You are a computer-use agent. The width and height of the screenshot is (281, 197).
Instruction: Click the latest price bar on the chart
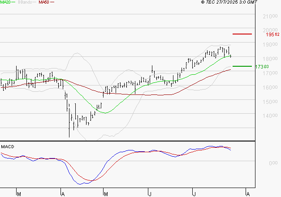pos(231,56)
